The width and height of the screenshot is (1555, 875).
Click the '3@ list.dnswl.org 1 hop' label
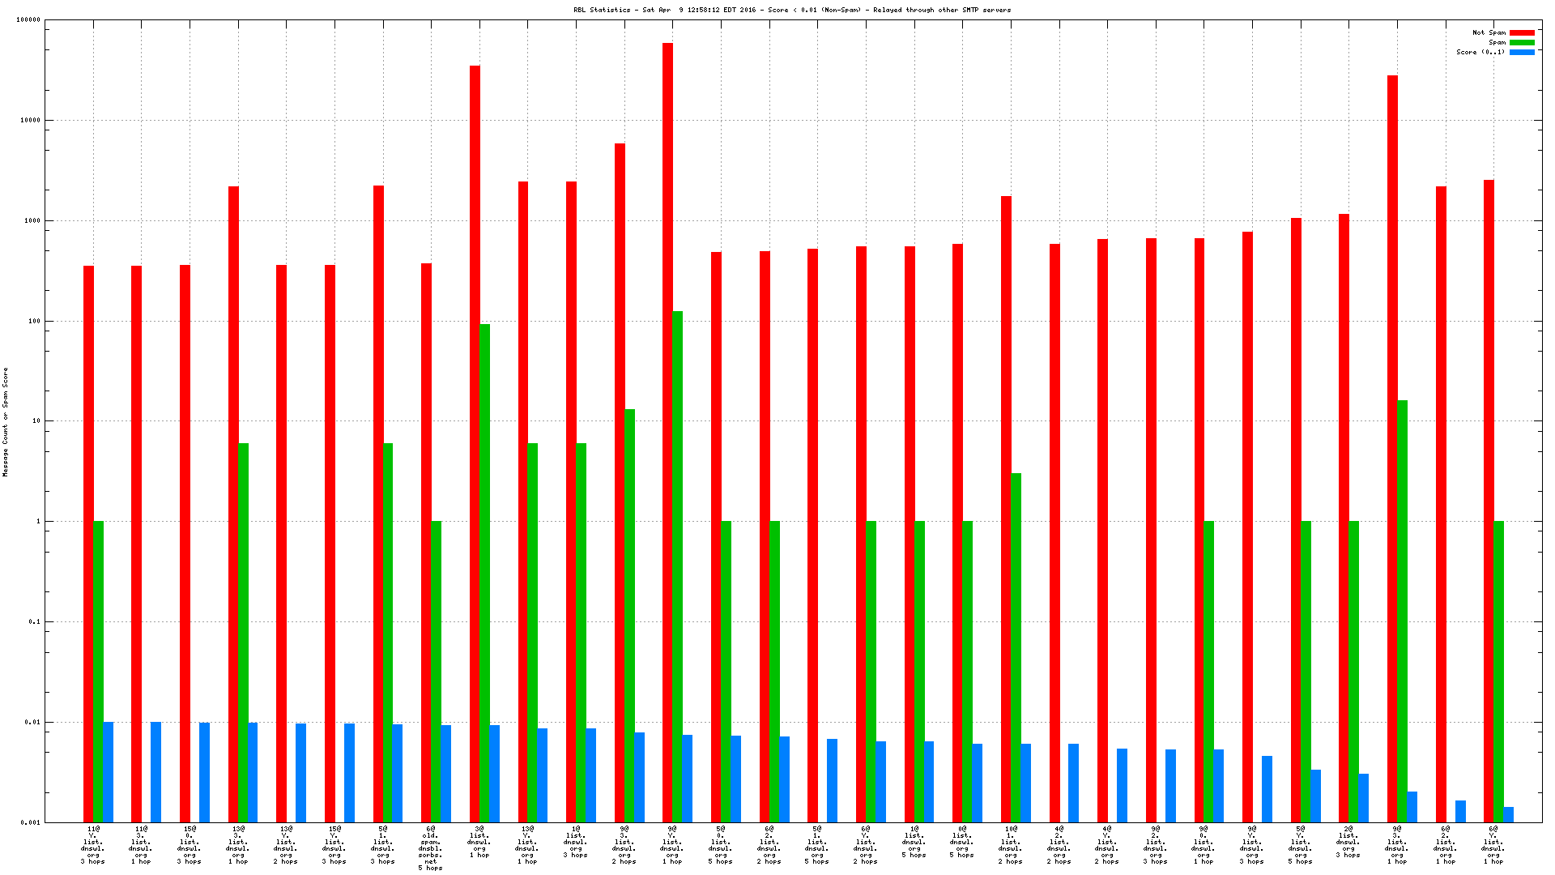pyautogui.click(x=479, y=842)
